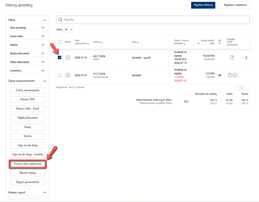Click Cofnij zatwierdzenie button

28,90
